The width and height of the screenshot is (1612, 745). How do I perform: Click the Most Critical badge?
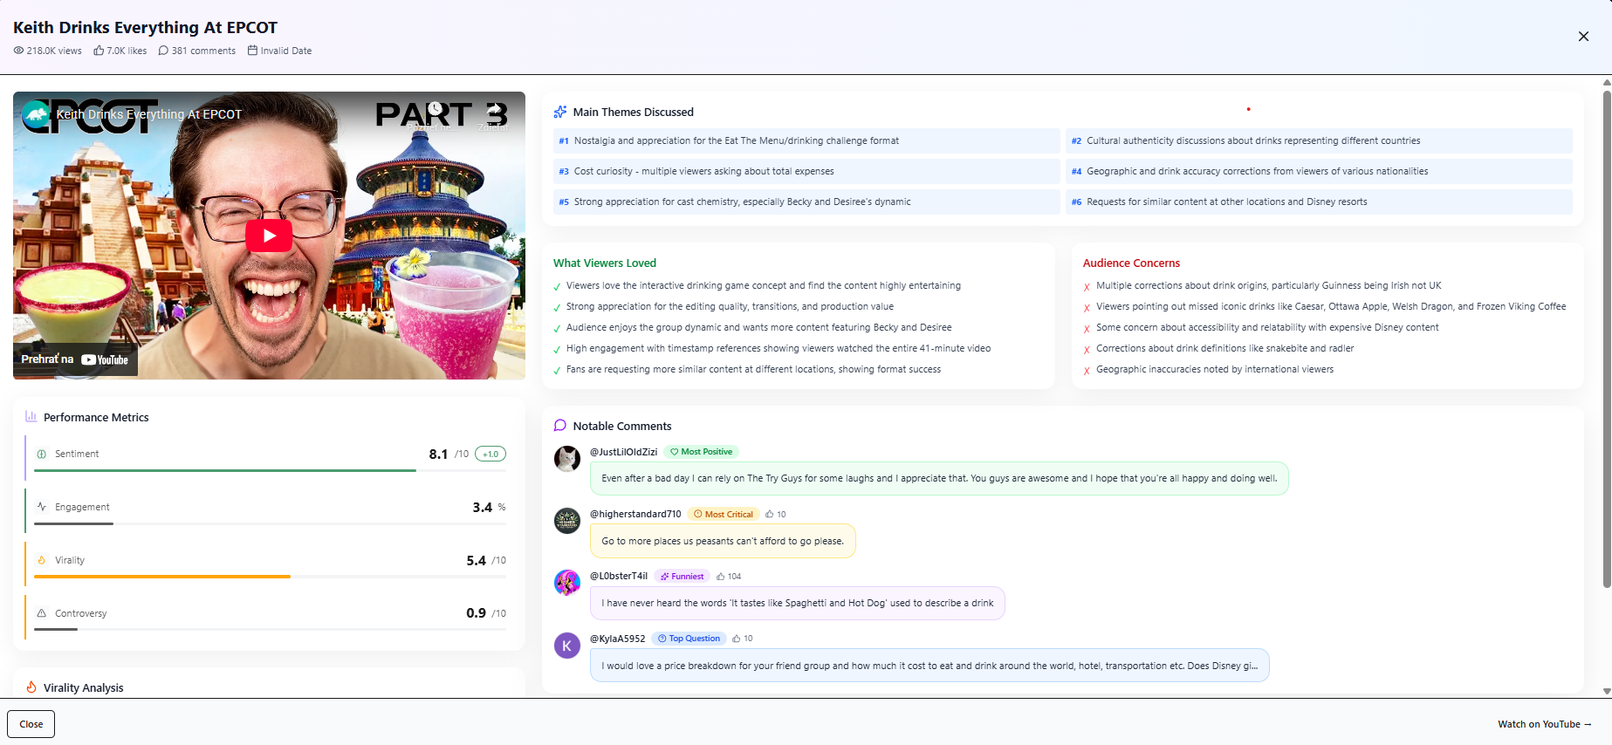[x=723, y=515]
